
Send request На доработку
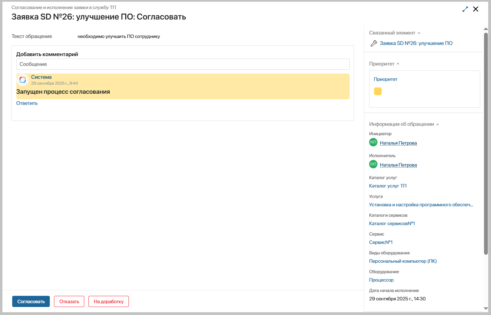point(109,301)
